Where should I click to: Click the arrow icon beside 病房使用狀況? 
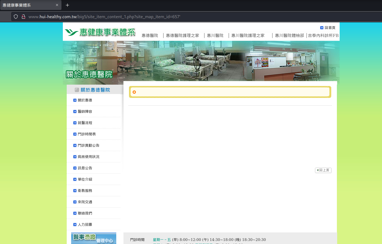click(x=75, y=157)
